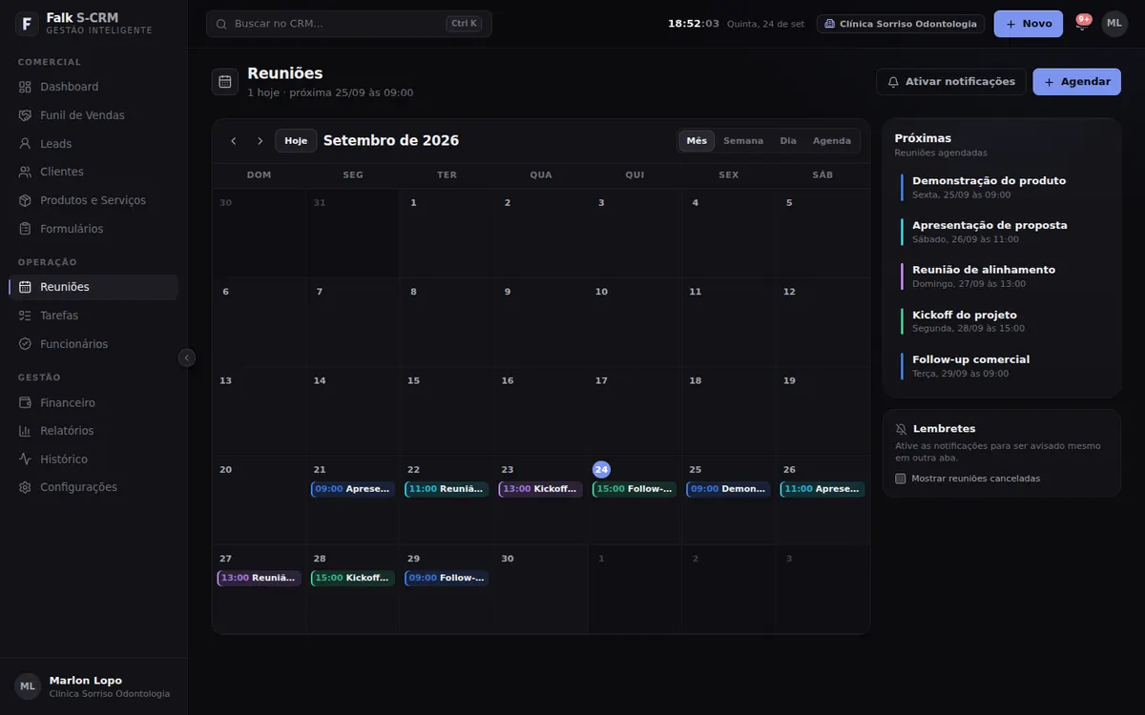Switch calendar to Semana view
The height and width of the screenshot is (715, 1145).
tap(743, 141)
